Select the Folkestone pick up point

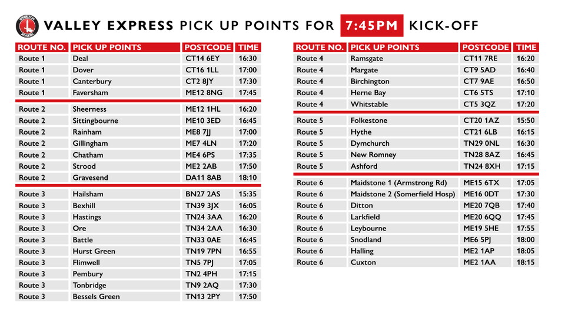pyautogui.click(x=368, y=121)
